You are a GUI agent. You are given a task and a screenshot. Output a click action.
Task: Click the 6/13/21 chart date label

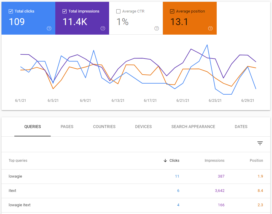[118, 101]
